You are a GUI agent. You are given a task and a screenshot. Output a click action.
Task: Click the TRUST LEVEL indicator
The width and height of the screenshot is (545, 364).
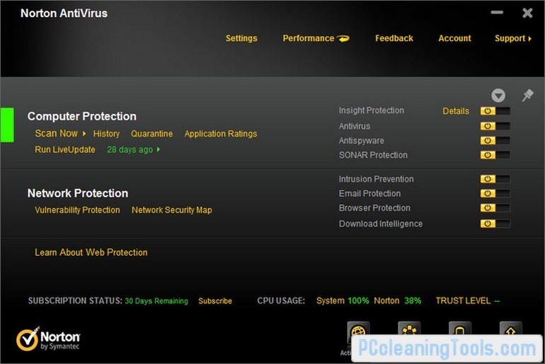pos(468,301)
